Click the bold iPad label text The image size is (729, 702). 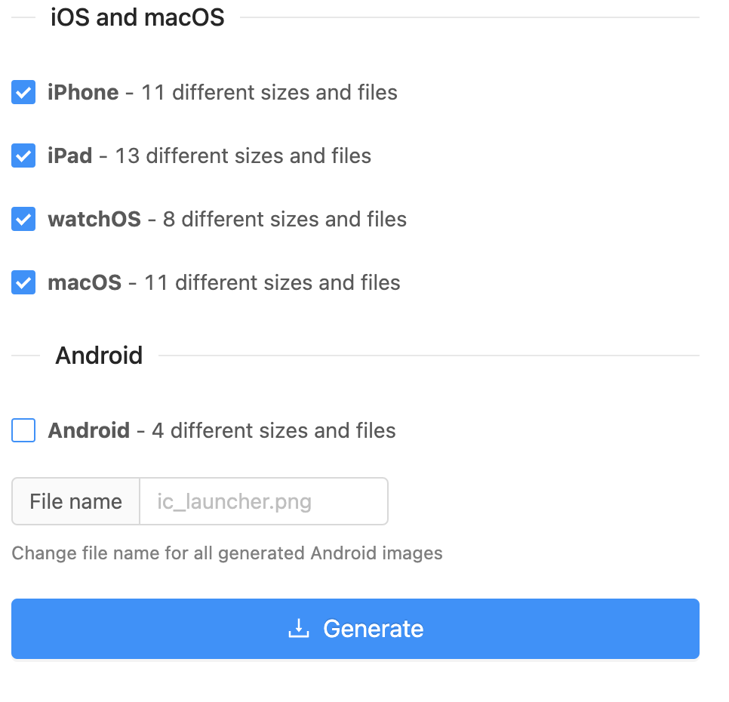pyautogui.click(x=69, y=155)
